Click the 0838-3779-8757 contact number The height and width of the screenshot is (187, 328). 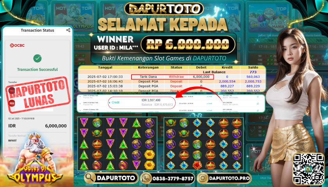pos(173,179)
